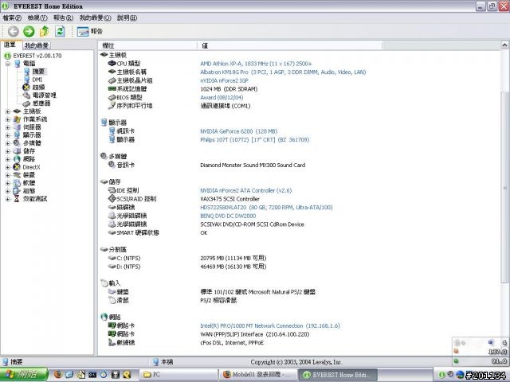This screenshot has width=510, height=382.
Task: Click the 效能測試 hourglass icon
Action: (17, 199)
